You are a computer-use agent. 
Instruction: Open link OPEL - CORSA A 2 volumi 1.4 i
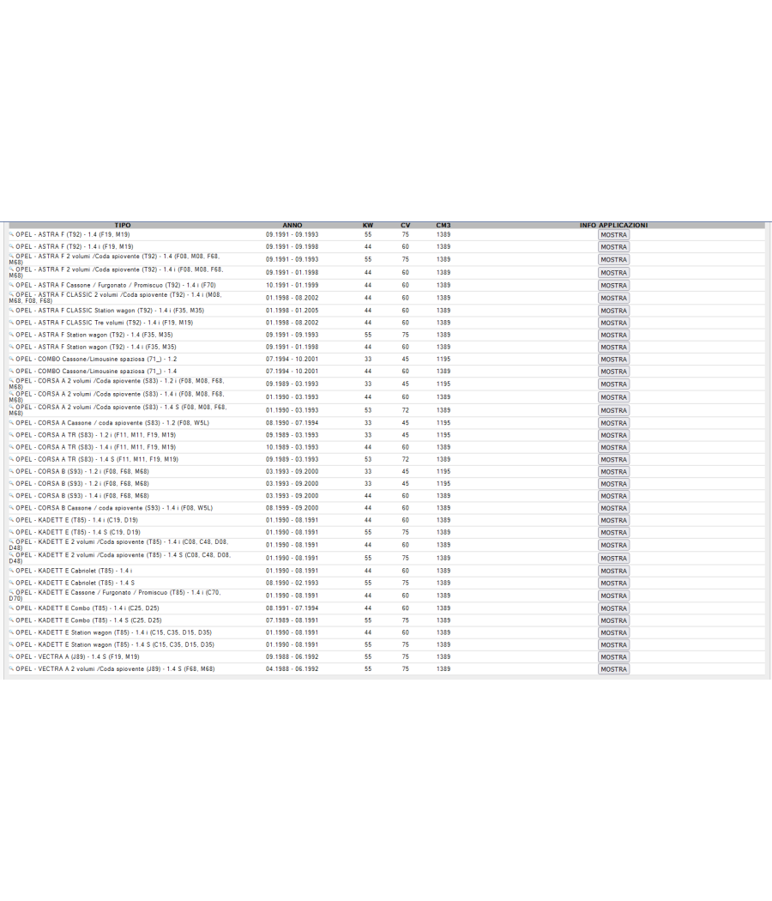tap(117, 397)
